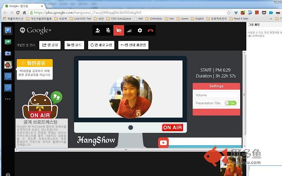The image size is (282, 176).
Task: Click the Pocket extension icon
Action: (264, 13)
